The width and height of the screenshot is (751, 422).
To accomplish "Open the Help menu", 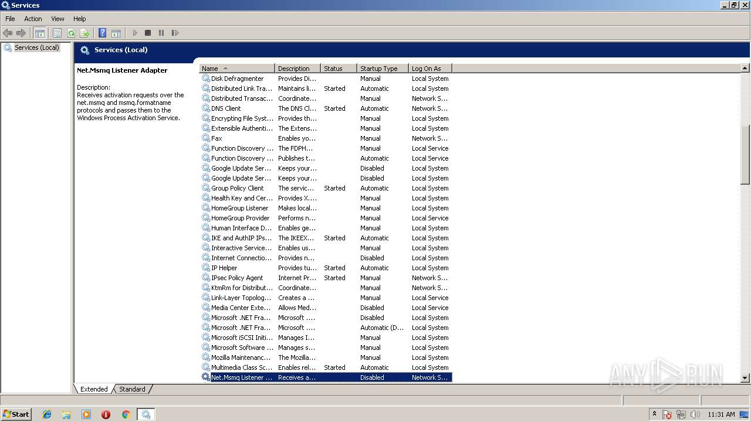I will click(x=80, y=19).
